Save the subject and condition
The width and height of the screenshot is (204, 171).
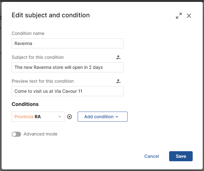click(x=181, y=156)
